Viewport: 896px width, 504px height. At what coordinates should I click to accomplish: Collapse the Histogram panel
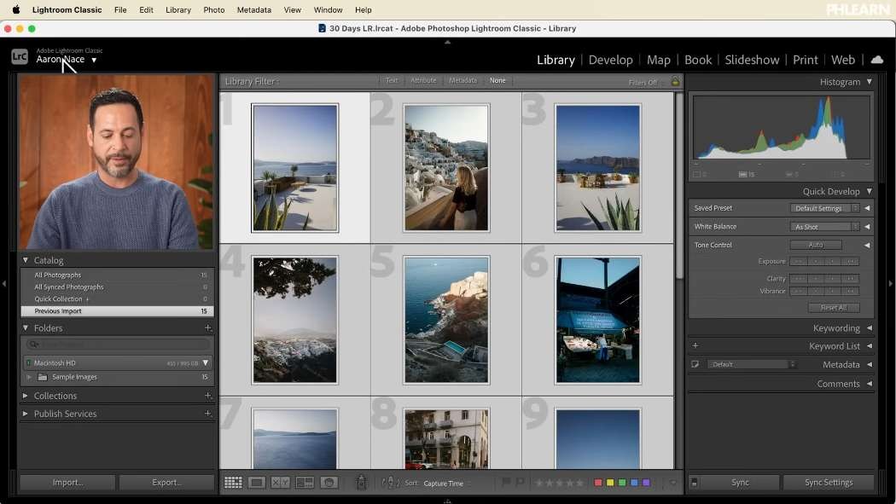pyautogui.click(x=870, y=82)
